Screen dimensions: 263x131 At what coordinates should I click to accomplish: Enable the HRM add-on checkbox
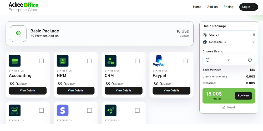(x=89, y=61)
